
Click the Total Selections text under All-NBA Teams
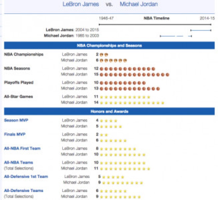click(19, 168)
